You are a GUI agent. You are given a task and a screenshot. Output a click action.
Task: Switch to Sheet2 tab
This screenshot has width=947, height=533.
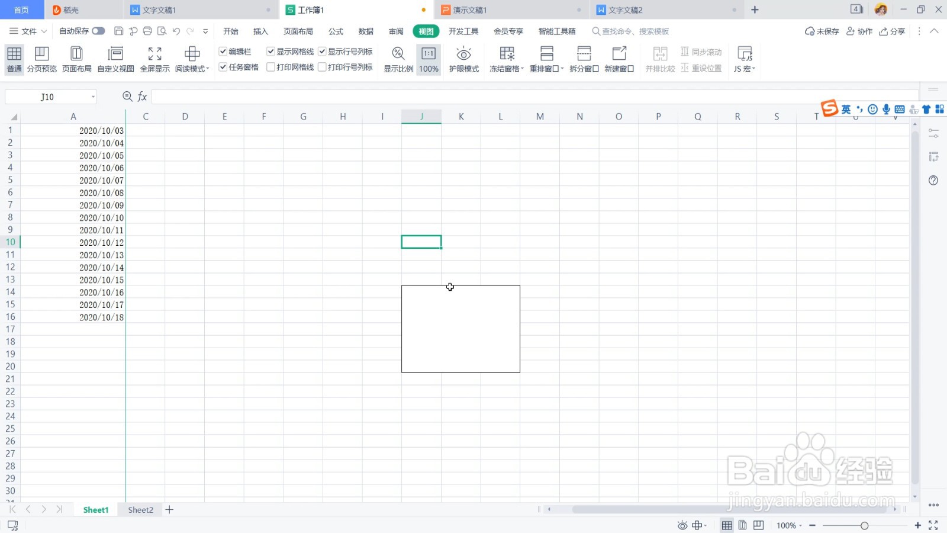coord(140,510)
